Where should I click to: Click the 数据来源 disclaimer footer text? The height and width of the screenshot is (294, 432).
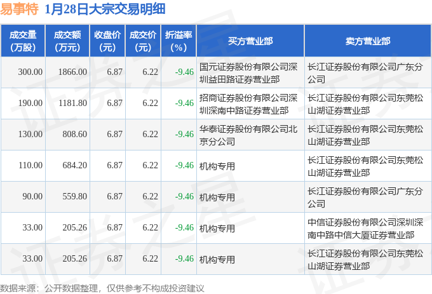click(102, 288)
